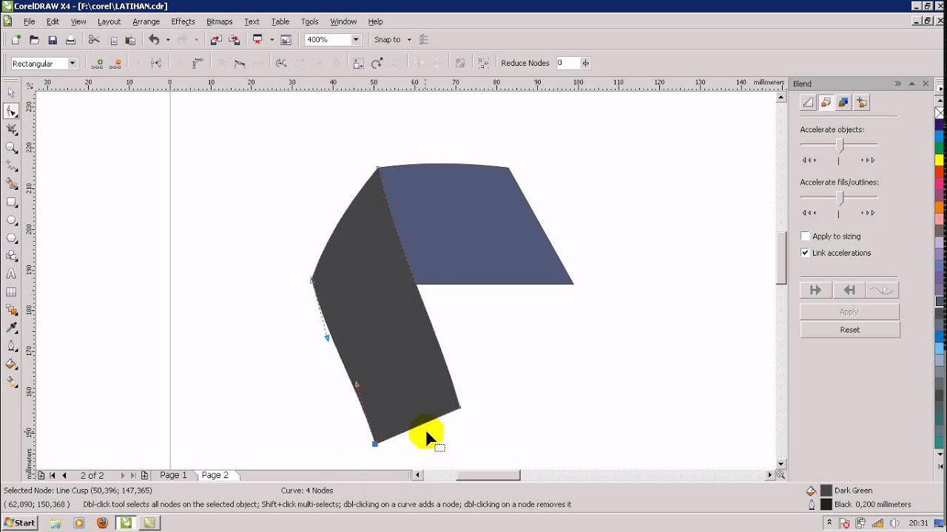Screen dimensions: 947x532
Task: Select the Table tool
Action: click(x=11, y=292)
